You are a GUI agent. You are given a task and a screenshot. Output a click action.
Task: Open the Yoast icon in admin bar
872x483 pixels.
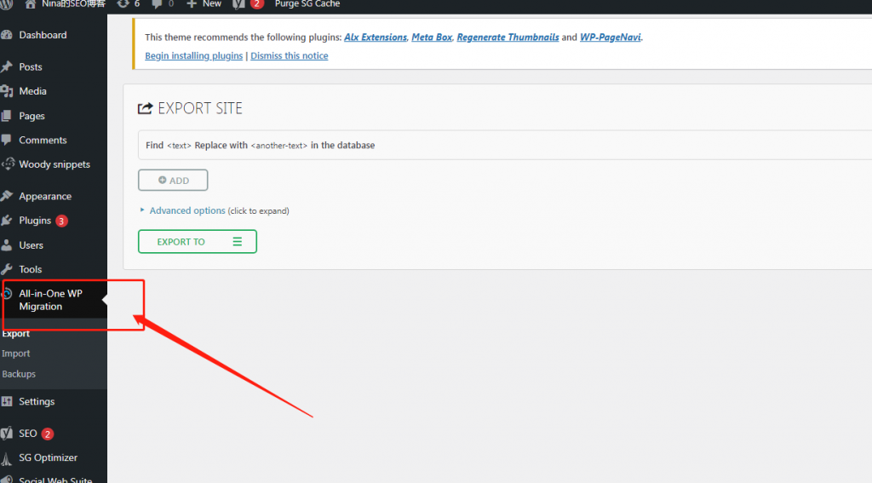238,4
